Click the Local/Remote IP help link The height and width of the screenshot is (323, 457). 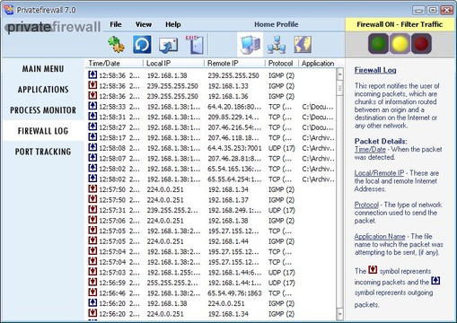click(379, 173)
